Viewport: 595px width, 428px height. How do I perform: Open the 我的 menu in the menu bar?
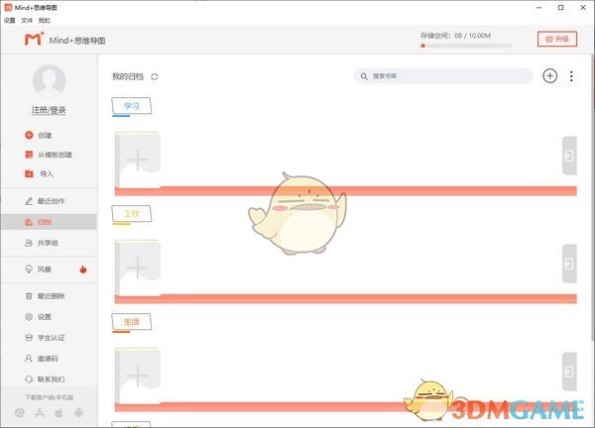[x=44, y=21]
